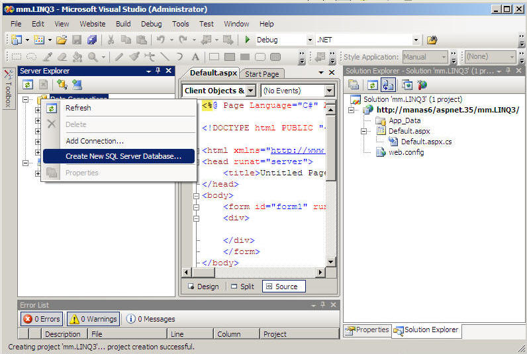The width and height of the screenshot is (527, 354).
Task: Click the Text tool letter A icon
Action: coord(195,57)
